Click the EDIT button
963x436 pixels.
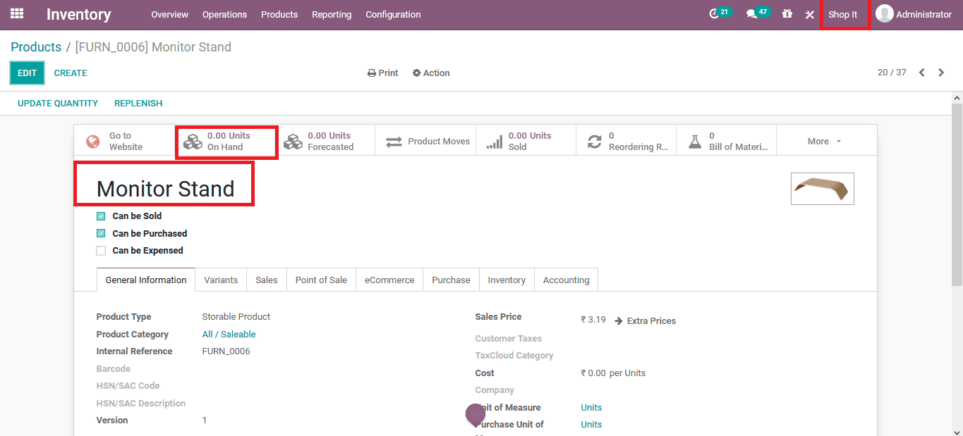click(27, 73)
